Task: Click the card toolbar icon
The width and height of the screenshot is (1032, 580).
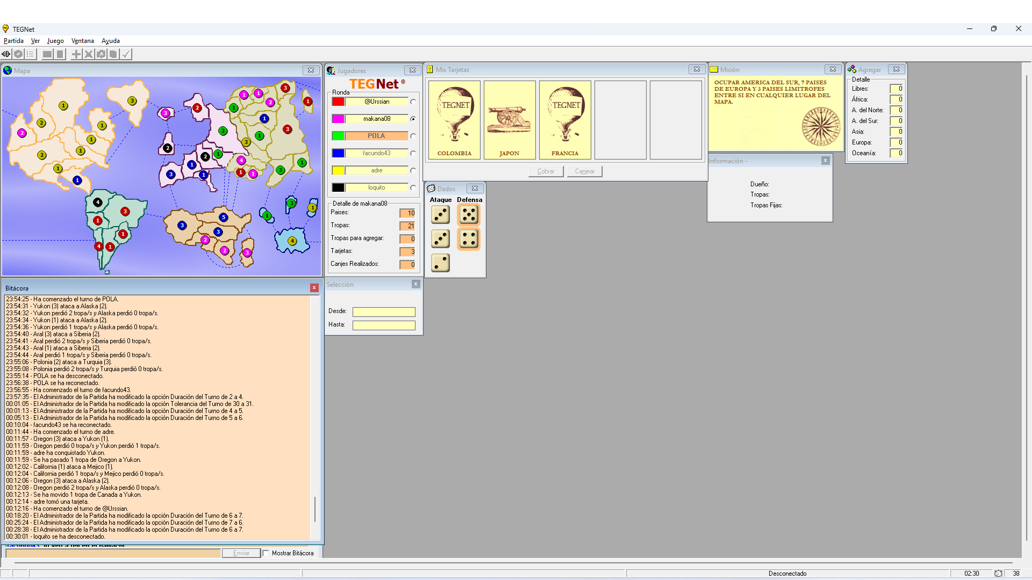Action: click(x=113, y=54)
